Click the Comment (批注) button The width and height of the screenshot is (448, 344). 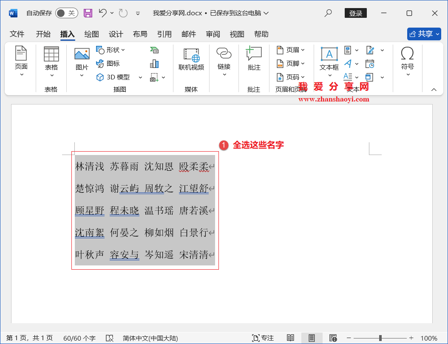pyautogui.click(x=254, y=59)
